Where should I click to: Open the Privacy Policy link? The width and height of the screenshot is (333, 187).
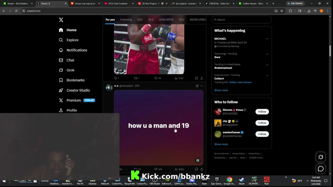coord(238,153)
